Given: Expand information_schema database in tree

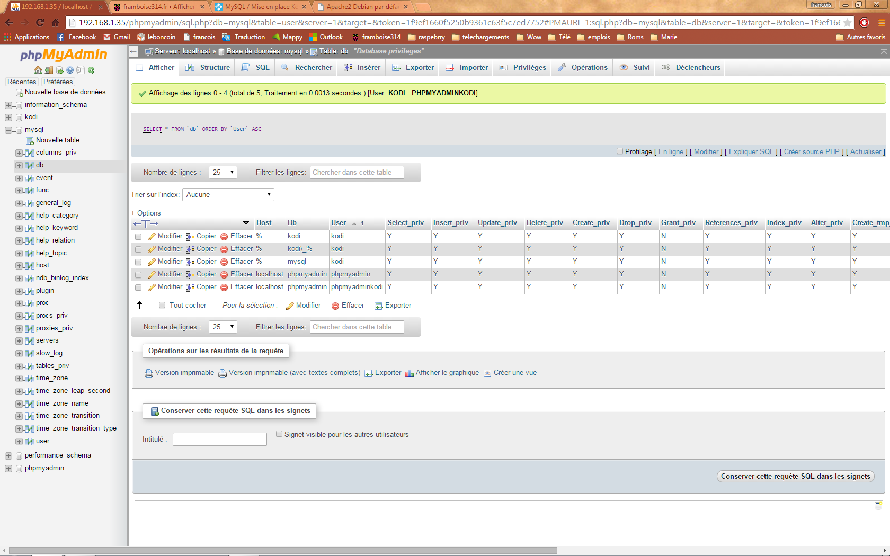Looking at the screenshot, I should coord(8,105).
